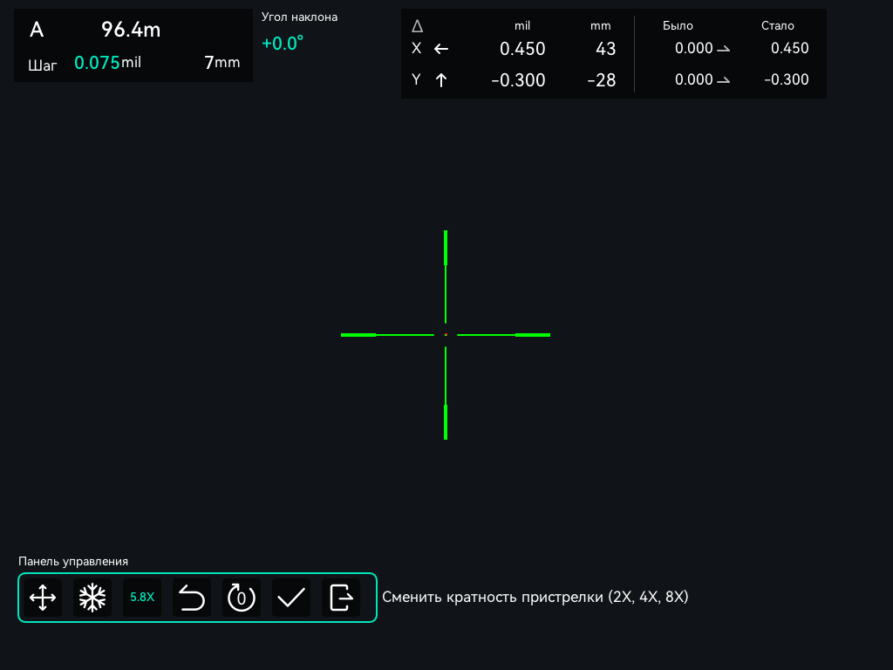This screenshot has height=670, width=893.
Task: Click the undo back-arrow icon
Action: (x=192, y=598)
